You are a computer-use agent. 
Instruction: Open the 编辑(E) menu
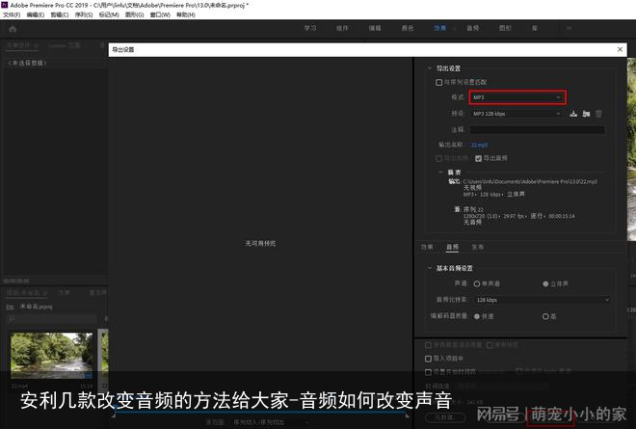click(36, 14)
